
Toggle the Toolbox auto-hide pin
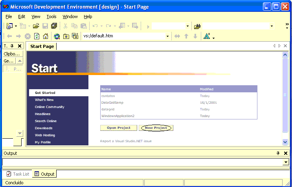[12, 46]
